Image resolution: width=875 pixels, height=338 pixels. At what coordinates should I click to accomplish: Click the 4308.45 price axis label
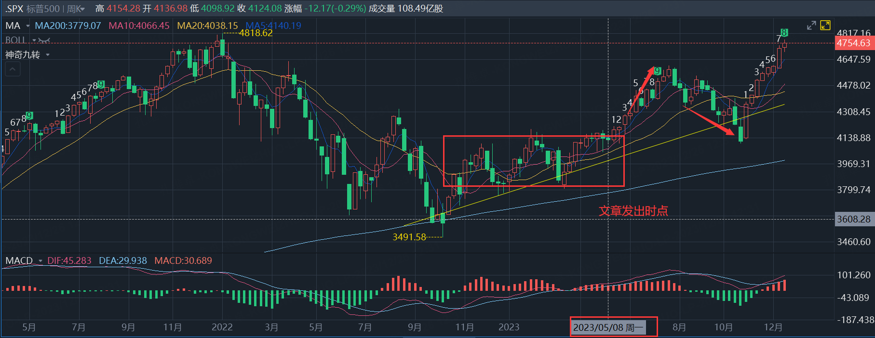(x=854, y=112)
